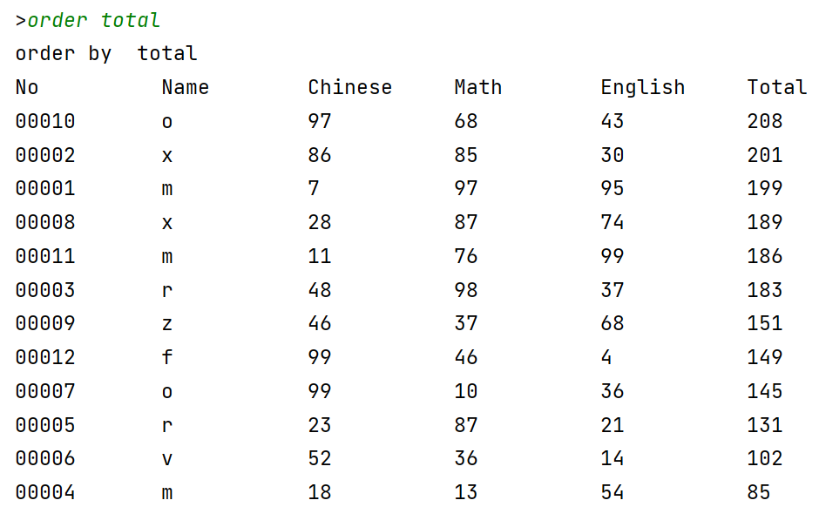Select name 'f' in row 00012
The height and width of the screenshot is (507, 819).
click(x=167, y=358)
